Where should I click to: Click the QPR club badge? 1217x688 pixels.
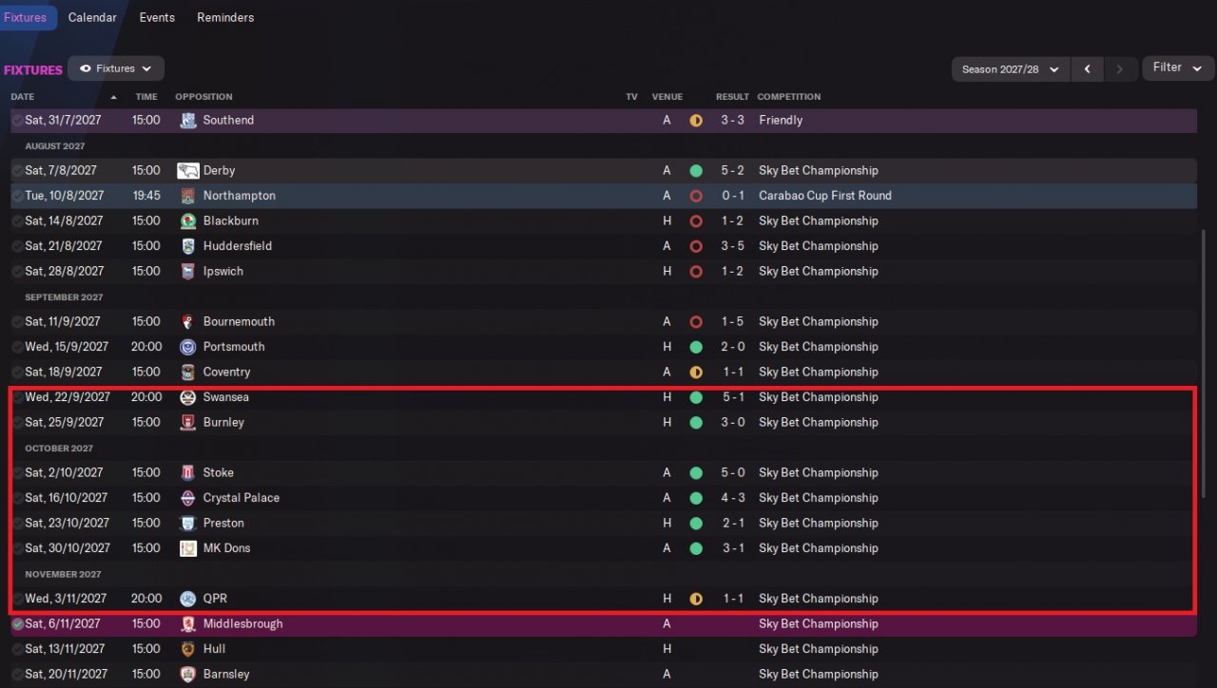[187, 599]
